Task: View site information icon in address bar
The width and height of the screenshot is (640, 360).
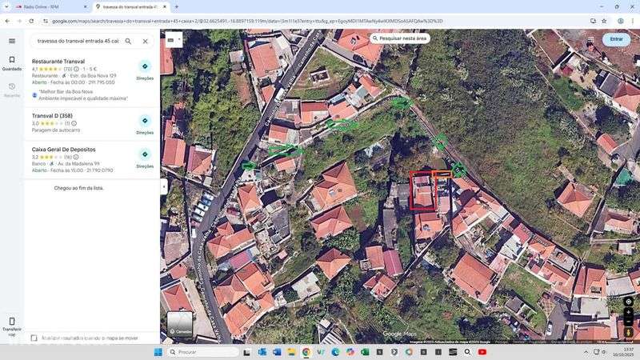Action: point(46,21)
